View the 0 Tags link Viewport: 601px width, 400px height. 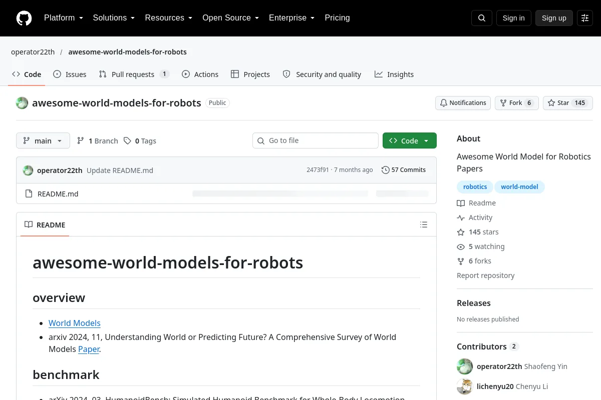coord(140,141)
